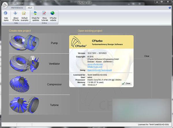Image resolution: width=173 pixels, height=128 pixels.
Task: Create new Ventilator project
Action: 39,64
